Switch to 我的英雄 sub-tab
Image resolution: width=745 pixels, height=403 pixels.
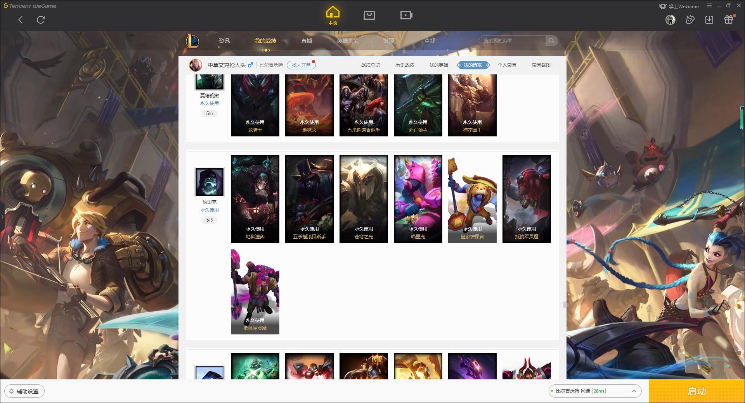(x=439, y=65)
